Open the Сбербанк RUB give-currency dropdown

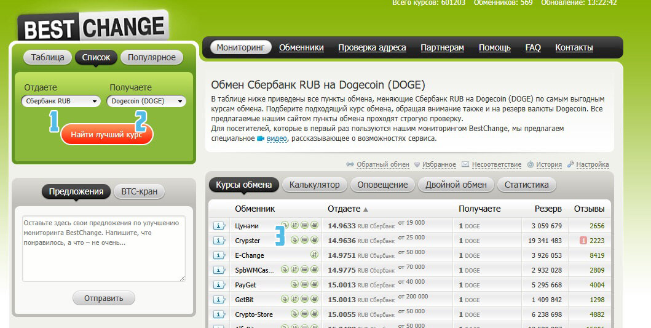tap(61, 101)
